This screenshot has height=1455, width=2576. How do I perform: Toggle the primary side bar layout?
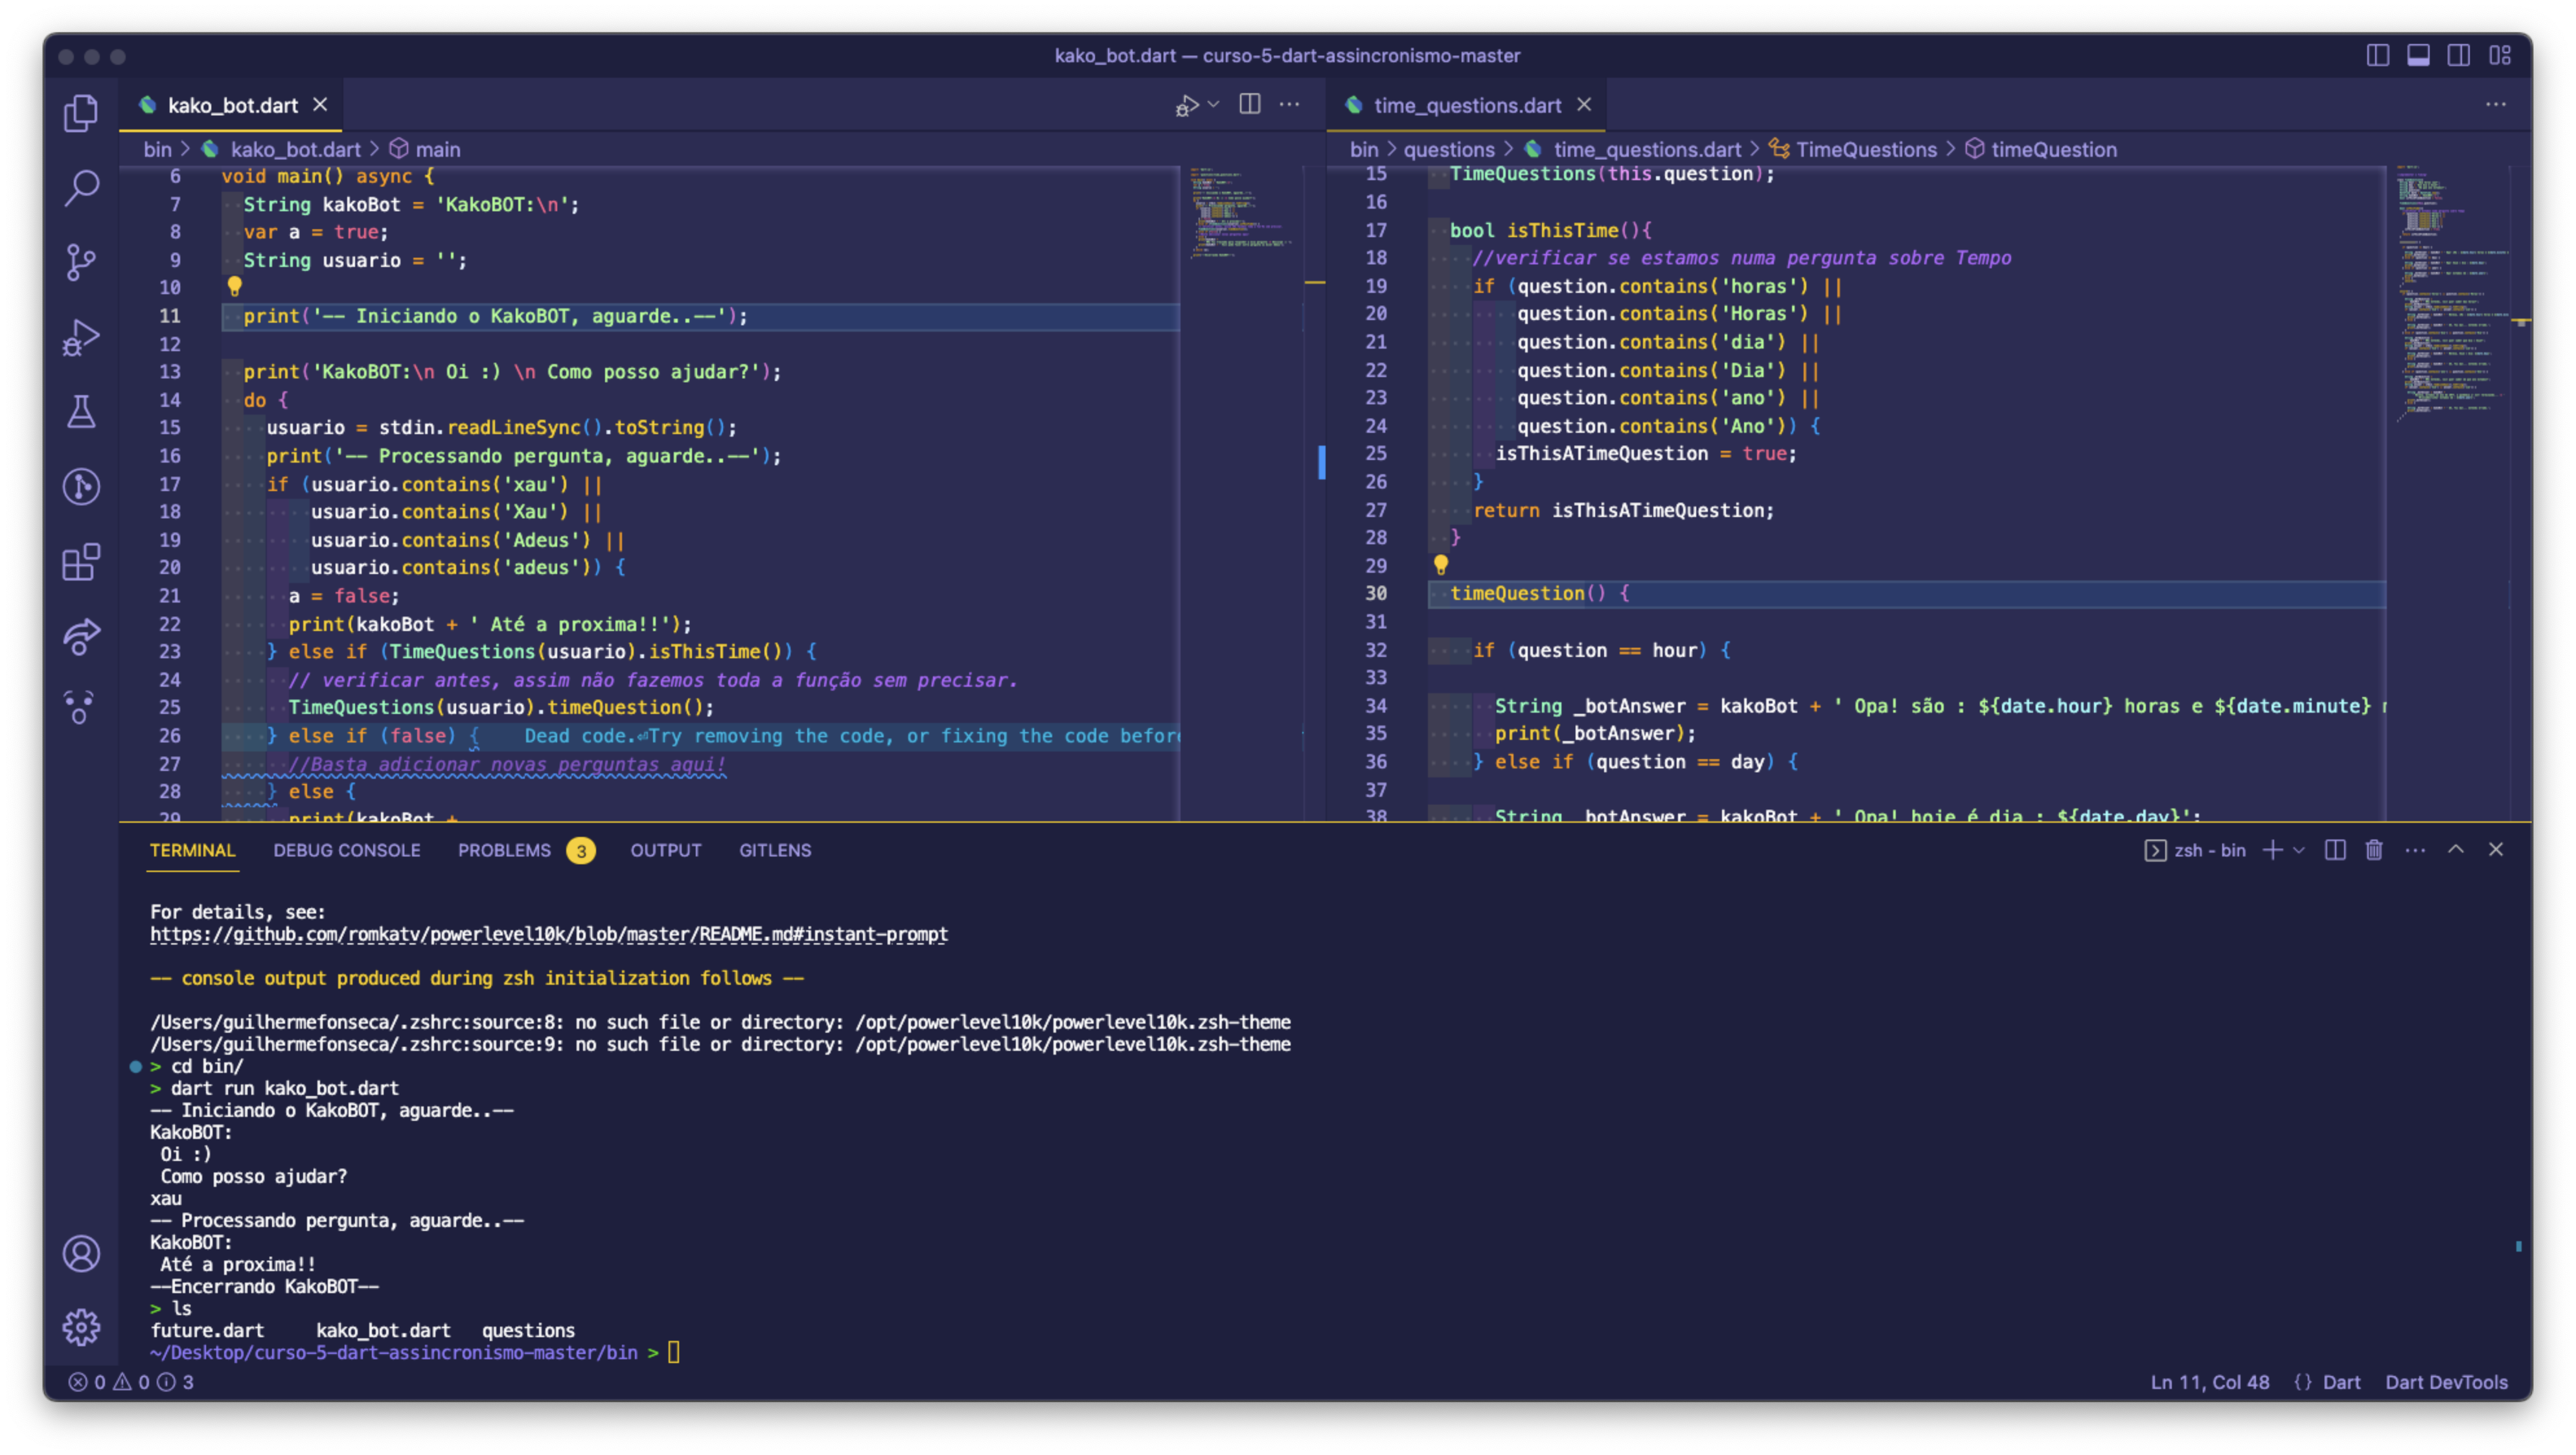pyautogui.click(x=2378, y=55)
